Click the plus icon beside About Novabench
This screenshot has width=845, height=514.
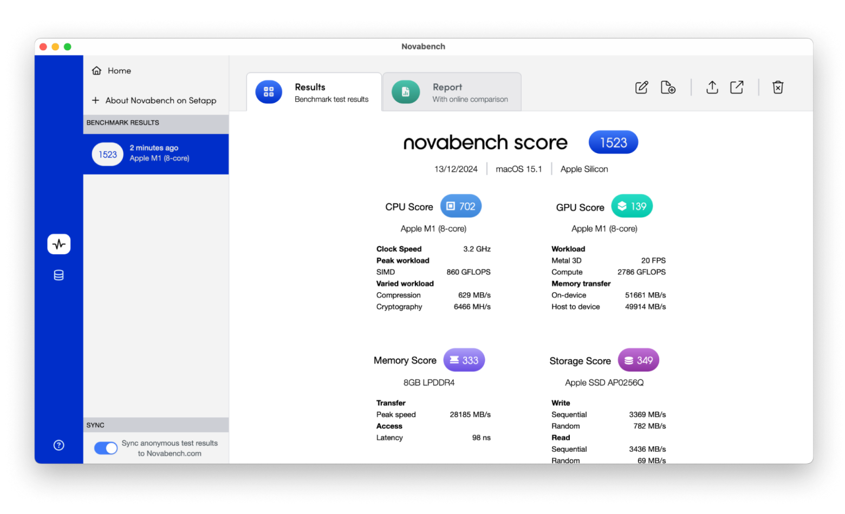click(x=95, y=101)
